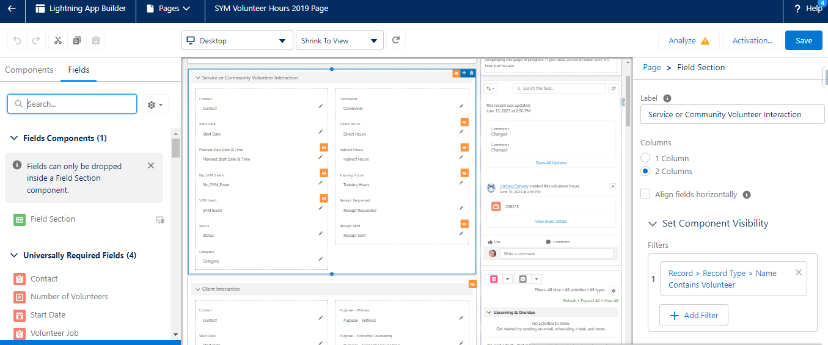The height and width of the screenshot is (345, 828).
Task: Collapse Set Component Visibility section
Action: pyautogui.click(x=653, y=223)
